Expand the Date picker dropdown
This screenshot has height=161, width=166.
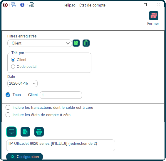click(x=34, y=84)
